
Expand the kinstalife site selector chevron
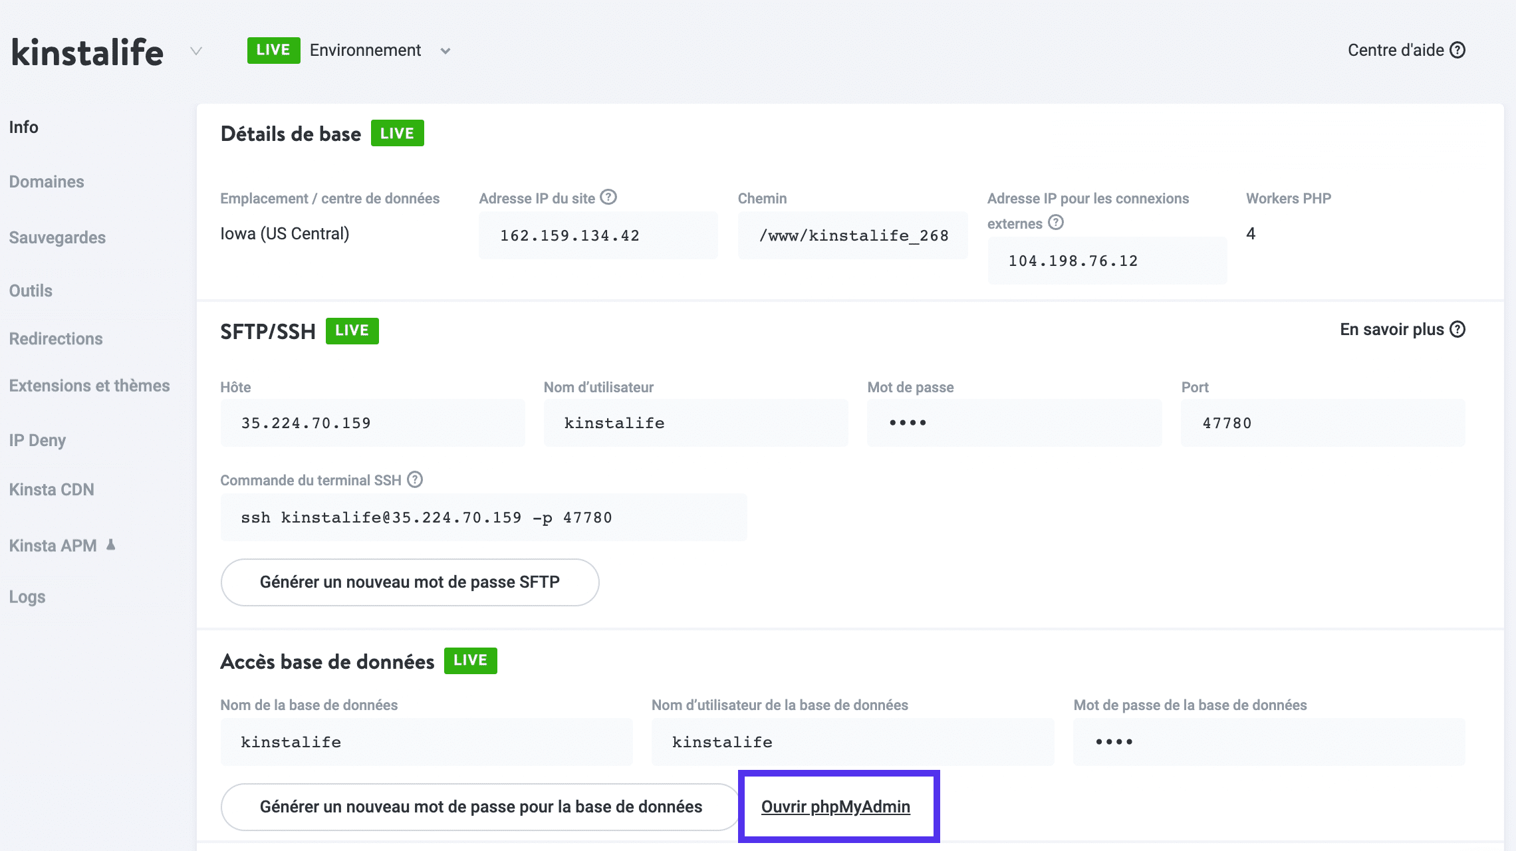point(196,51)
